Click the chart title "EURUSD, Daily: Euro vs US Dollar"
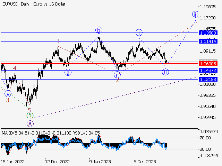Viewport: 222px width, 166px height. point(34,4)
